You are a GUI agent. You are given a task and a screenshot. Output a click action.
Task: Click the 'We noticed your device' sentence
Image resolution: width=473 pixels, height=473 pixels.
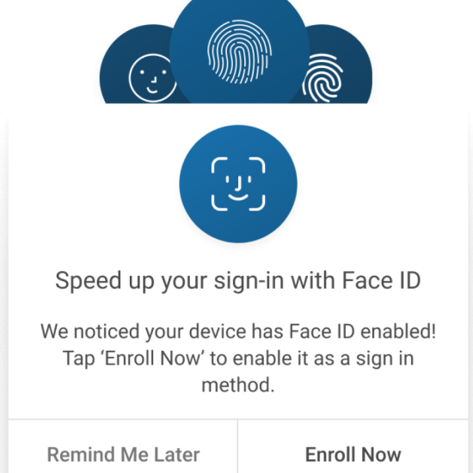pos(238,331)
